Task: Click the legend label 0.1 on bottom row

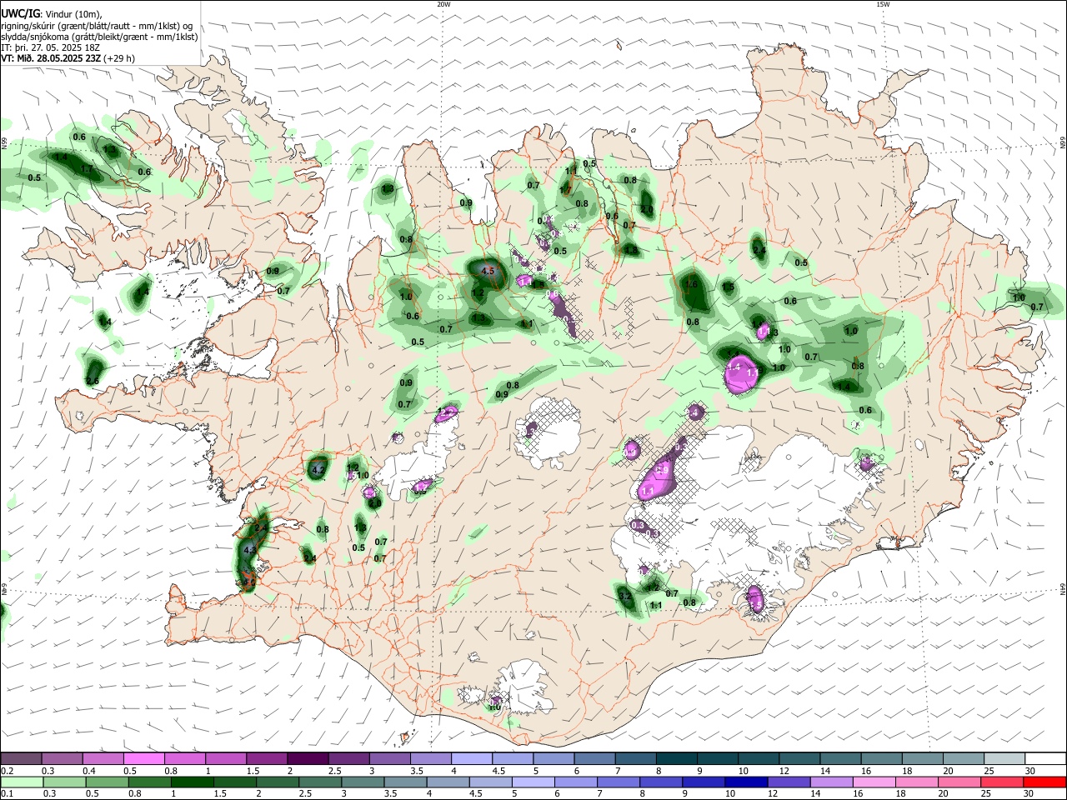Action: [7, 794]
